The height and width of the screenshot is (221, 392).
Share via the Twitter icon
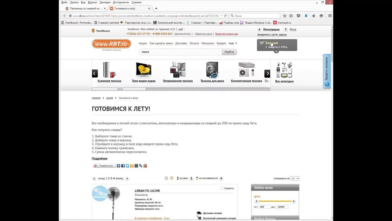click(127, 166)
